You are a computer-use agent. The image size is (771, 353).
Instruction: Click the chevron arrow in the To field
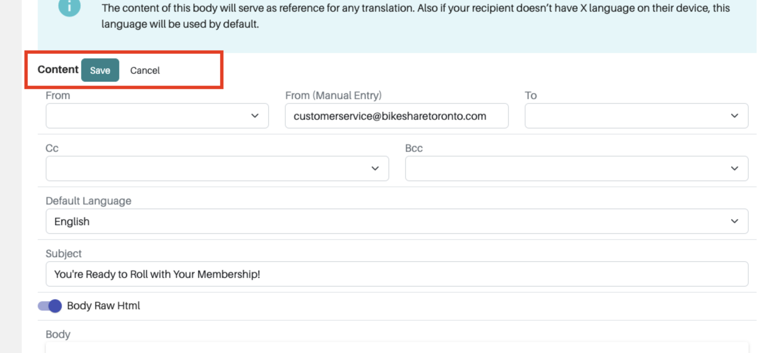pyautogui.click(x=734, y=116)
